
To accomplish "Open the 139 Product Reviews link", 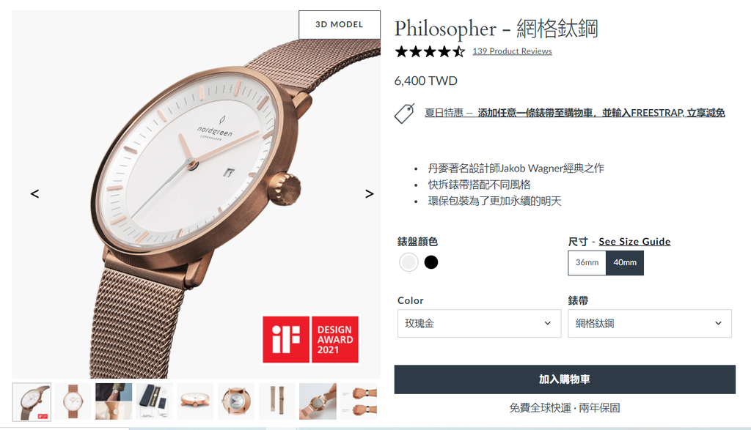I will pos(512,51).
